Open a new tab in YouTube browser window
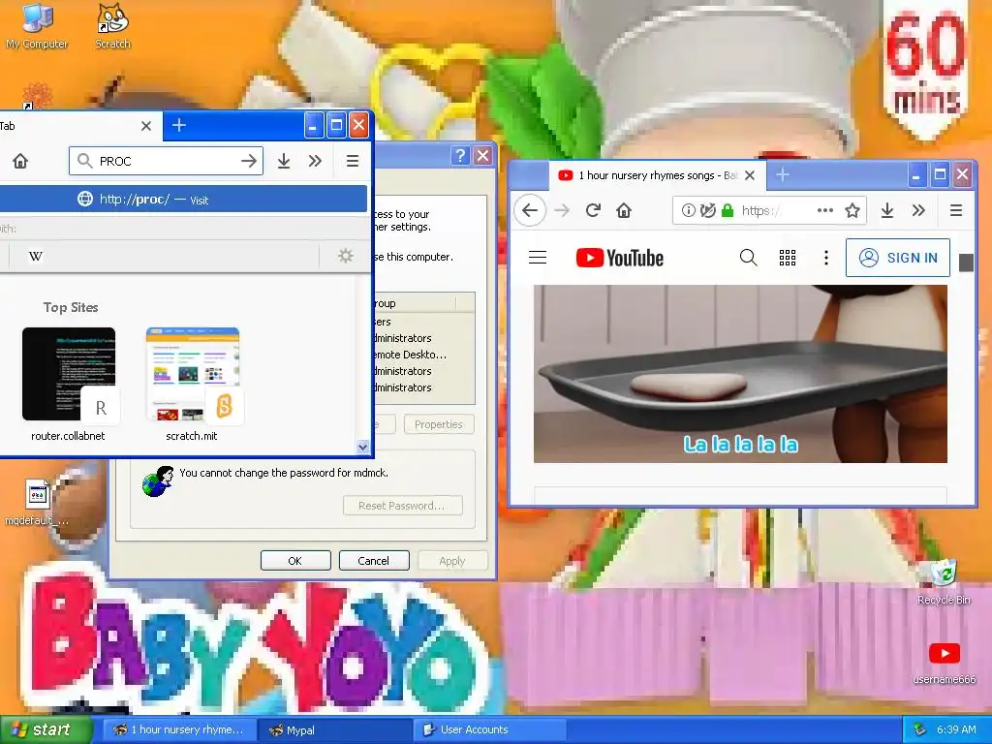The width and height of the screenshot is (992, 744). point(783,174)
